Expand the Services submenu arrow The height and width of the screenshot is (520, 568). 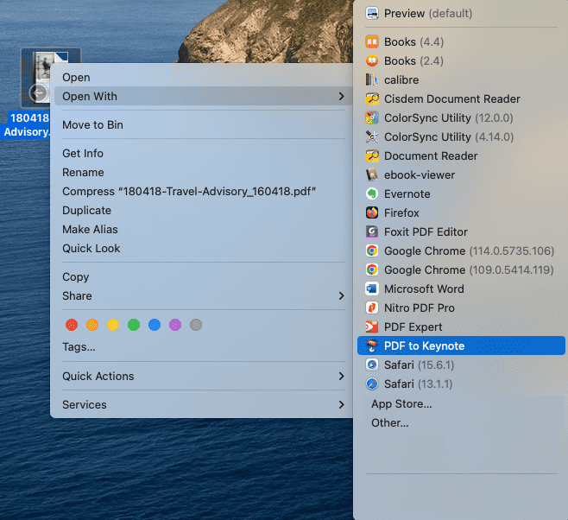coord(341,404)
